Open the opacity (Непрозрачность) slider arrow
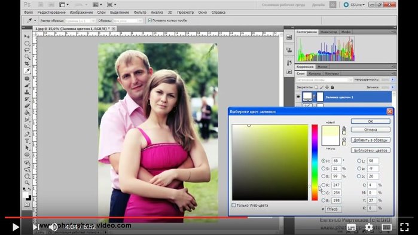This screenshot has width=418, height=235. click(392, 80)
